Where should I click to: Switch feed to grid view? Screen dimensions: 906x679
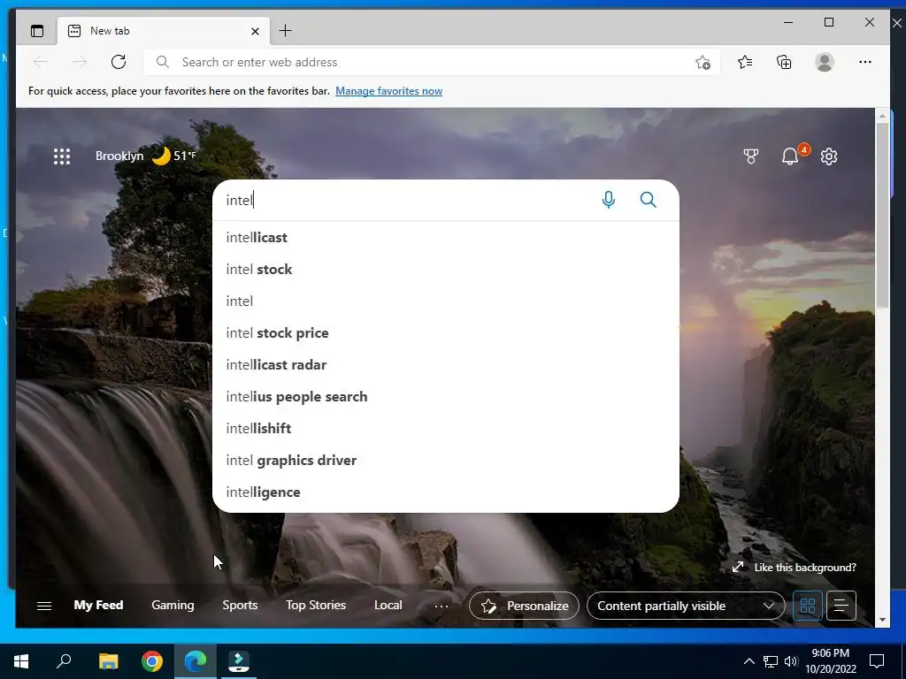coord(807,606)
